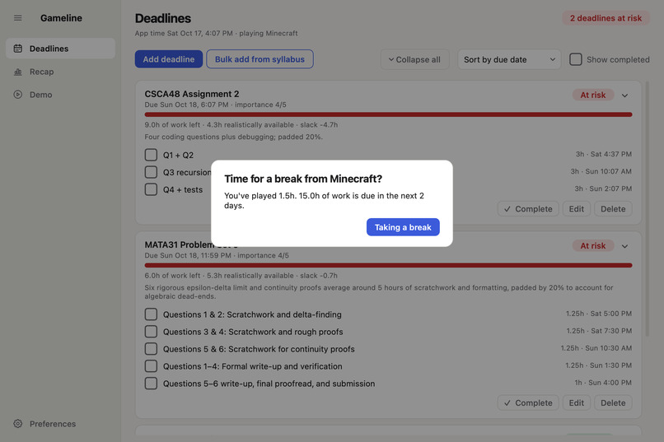Click 'Due Sun Oct 18, 6:07 PM' text
Screen dimensions: 664x442
pos(186,105)
